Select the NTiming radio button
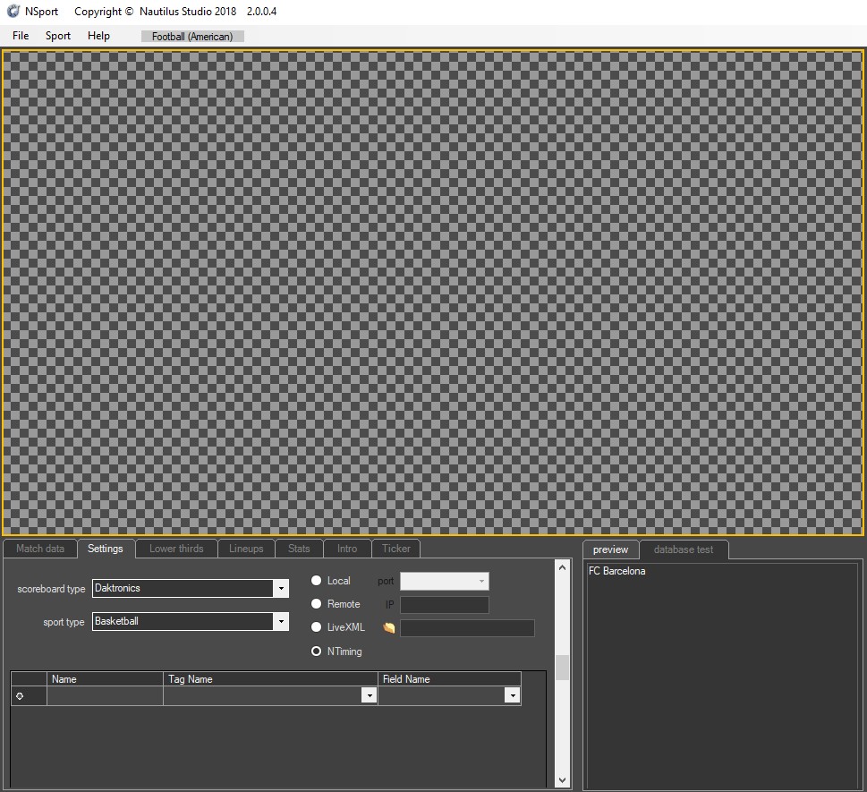Viewport: 867px width, 792px height. 316,651
